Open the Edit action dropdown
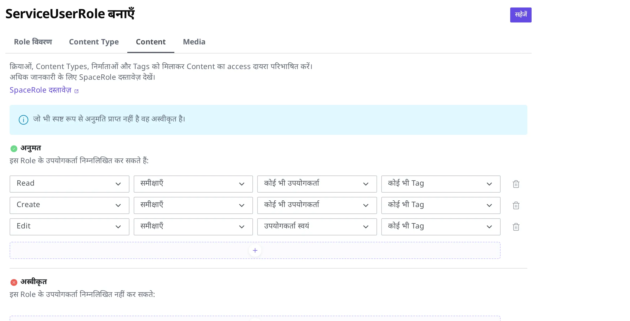The image size is (630, 321). (x=70, y=227)
